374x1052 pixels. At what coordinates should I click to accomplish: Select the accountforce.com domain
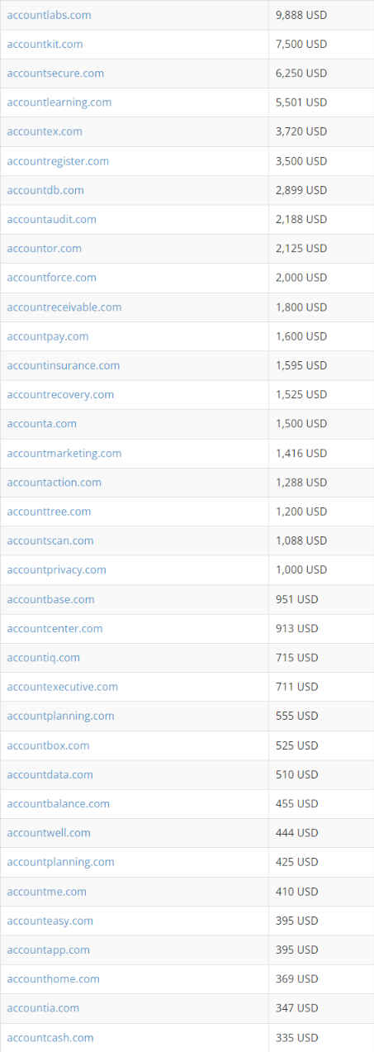(51, 278)
